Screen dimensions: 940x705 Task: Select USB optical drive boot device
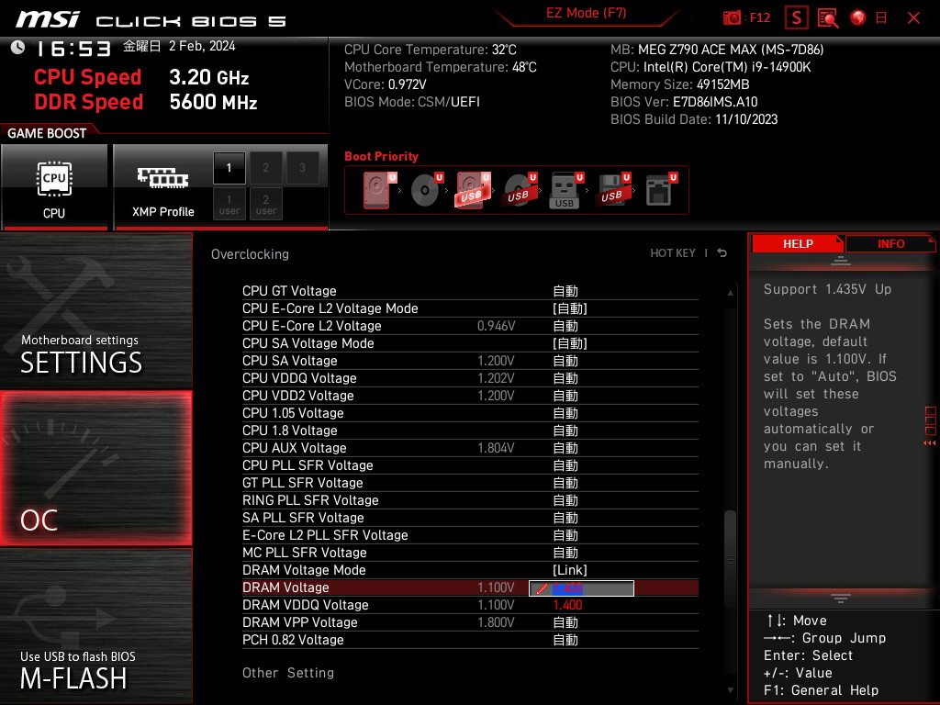pos(520,190)
